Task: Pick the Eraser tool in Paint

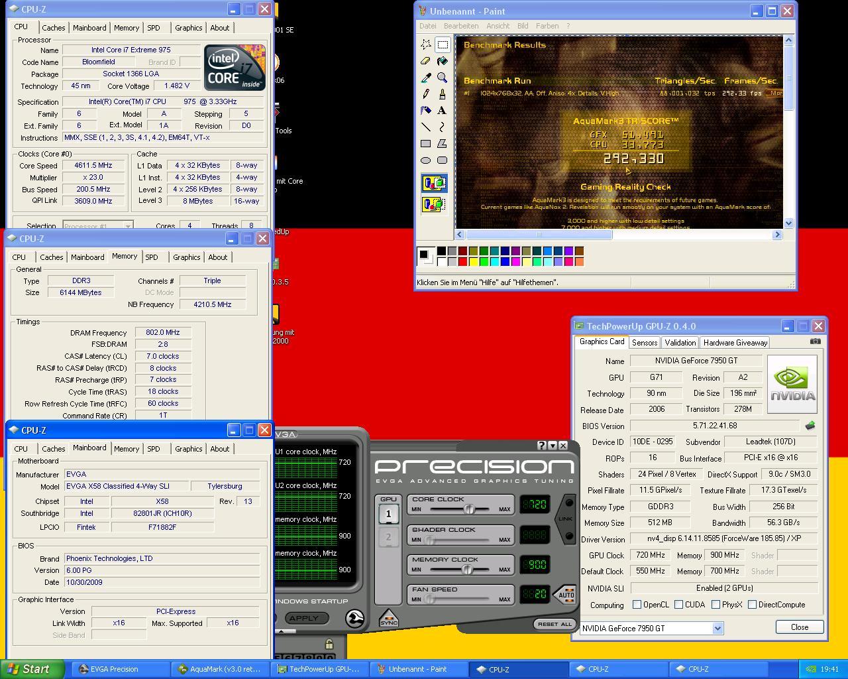Action: click(426, 61)
